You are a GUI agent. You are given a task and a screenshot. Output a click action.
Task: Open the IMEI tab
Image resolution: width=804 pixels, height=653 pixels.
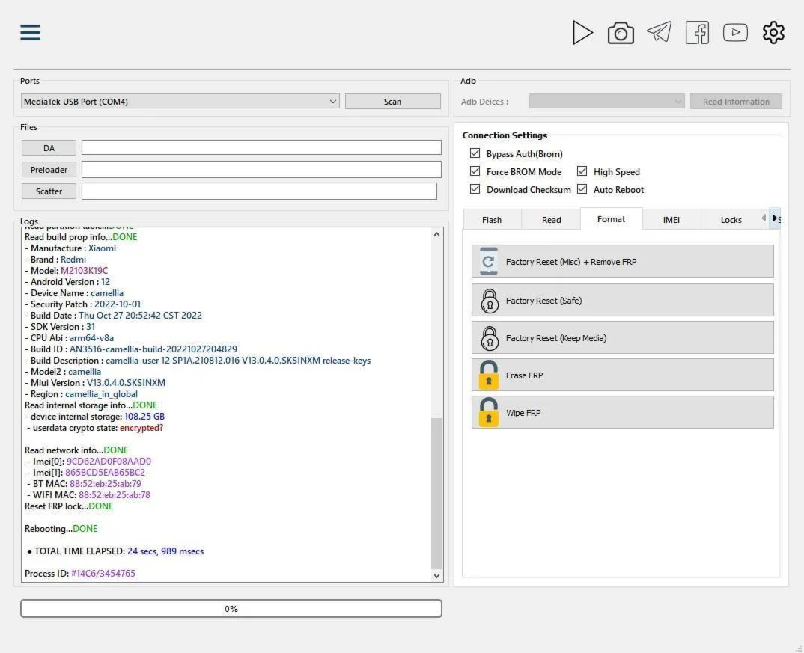671,219
